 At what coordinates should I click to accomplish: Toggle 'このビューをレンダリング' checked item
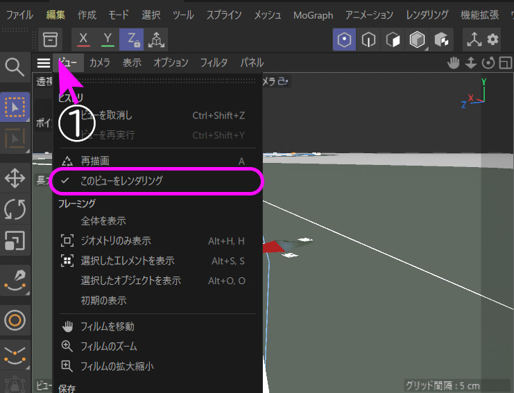point(121,180)
